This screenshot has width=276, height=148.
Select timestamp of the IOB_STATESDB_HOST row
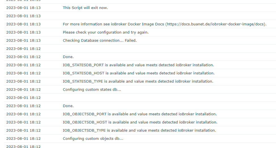[23, 73]
